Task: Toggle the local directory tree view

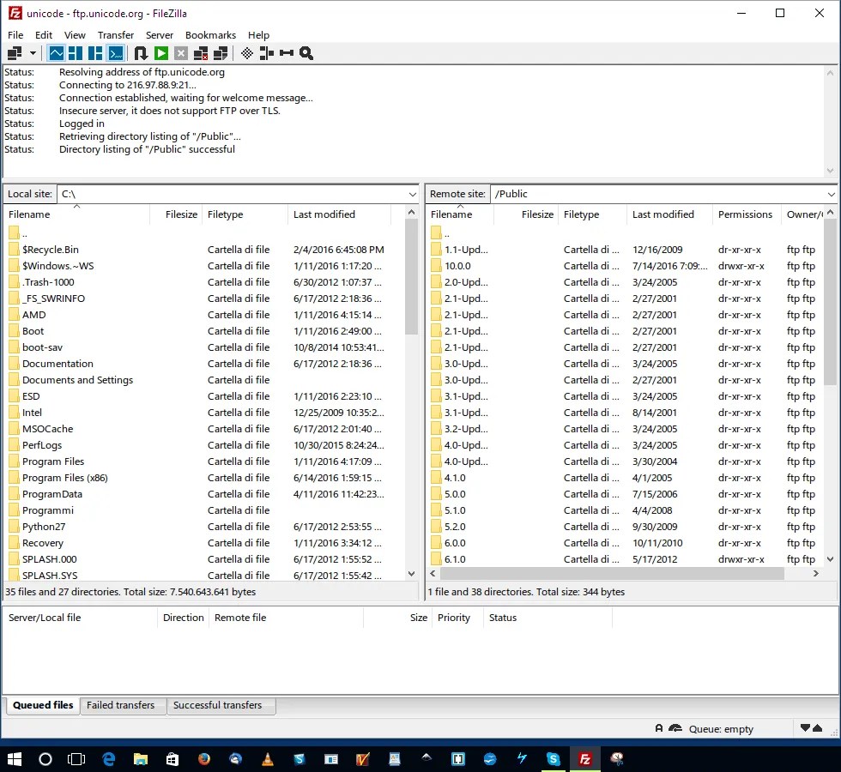Action: (76, 53)
